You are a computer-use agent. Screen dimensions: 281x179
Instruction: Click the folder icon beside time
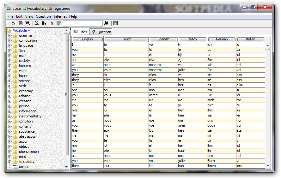(x=15, y=51)
